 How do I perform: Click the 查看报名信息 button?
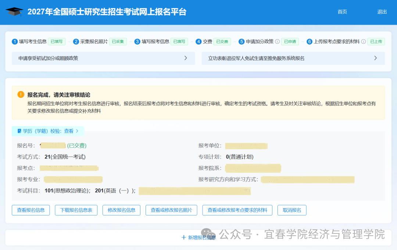pos(31,210)
